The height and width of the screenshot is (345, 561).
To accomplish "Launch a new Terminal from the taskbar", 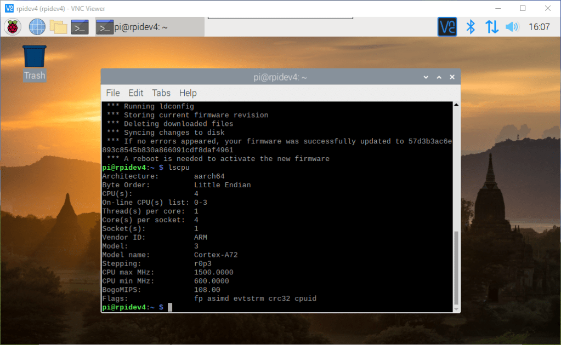I will pos(80,26).
